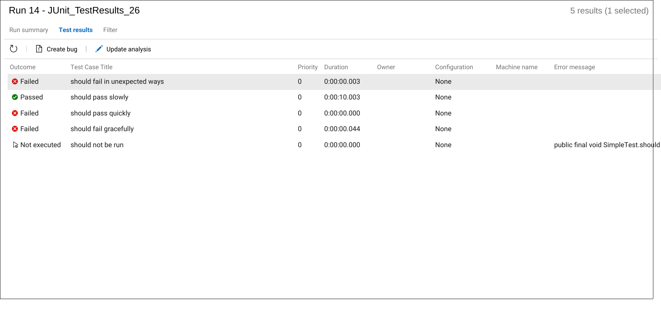The width and height of the screenshot is (661, 310).
Task: Click the duration value 0:00:10.003
Action: [342, 97]
